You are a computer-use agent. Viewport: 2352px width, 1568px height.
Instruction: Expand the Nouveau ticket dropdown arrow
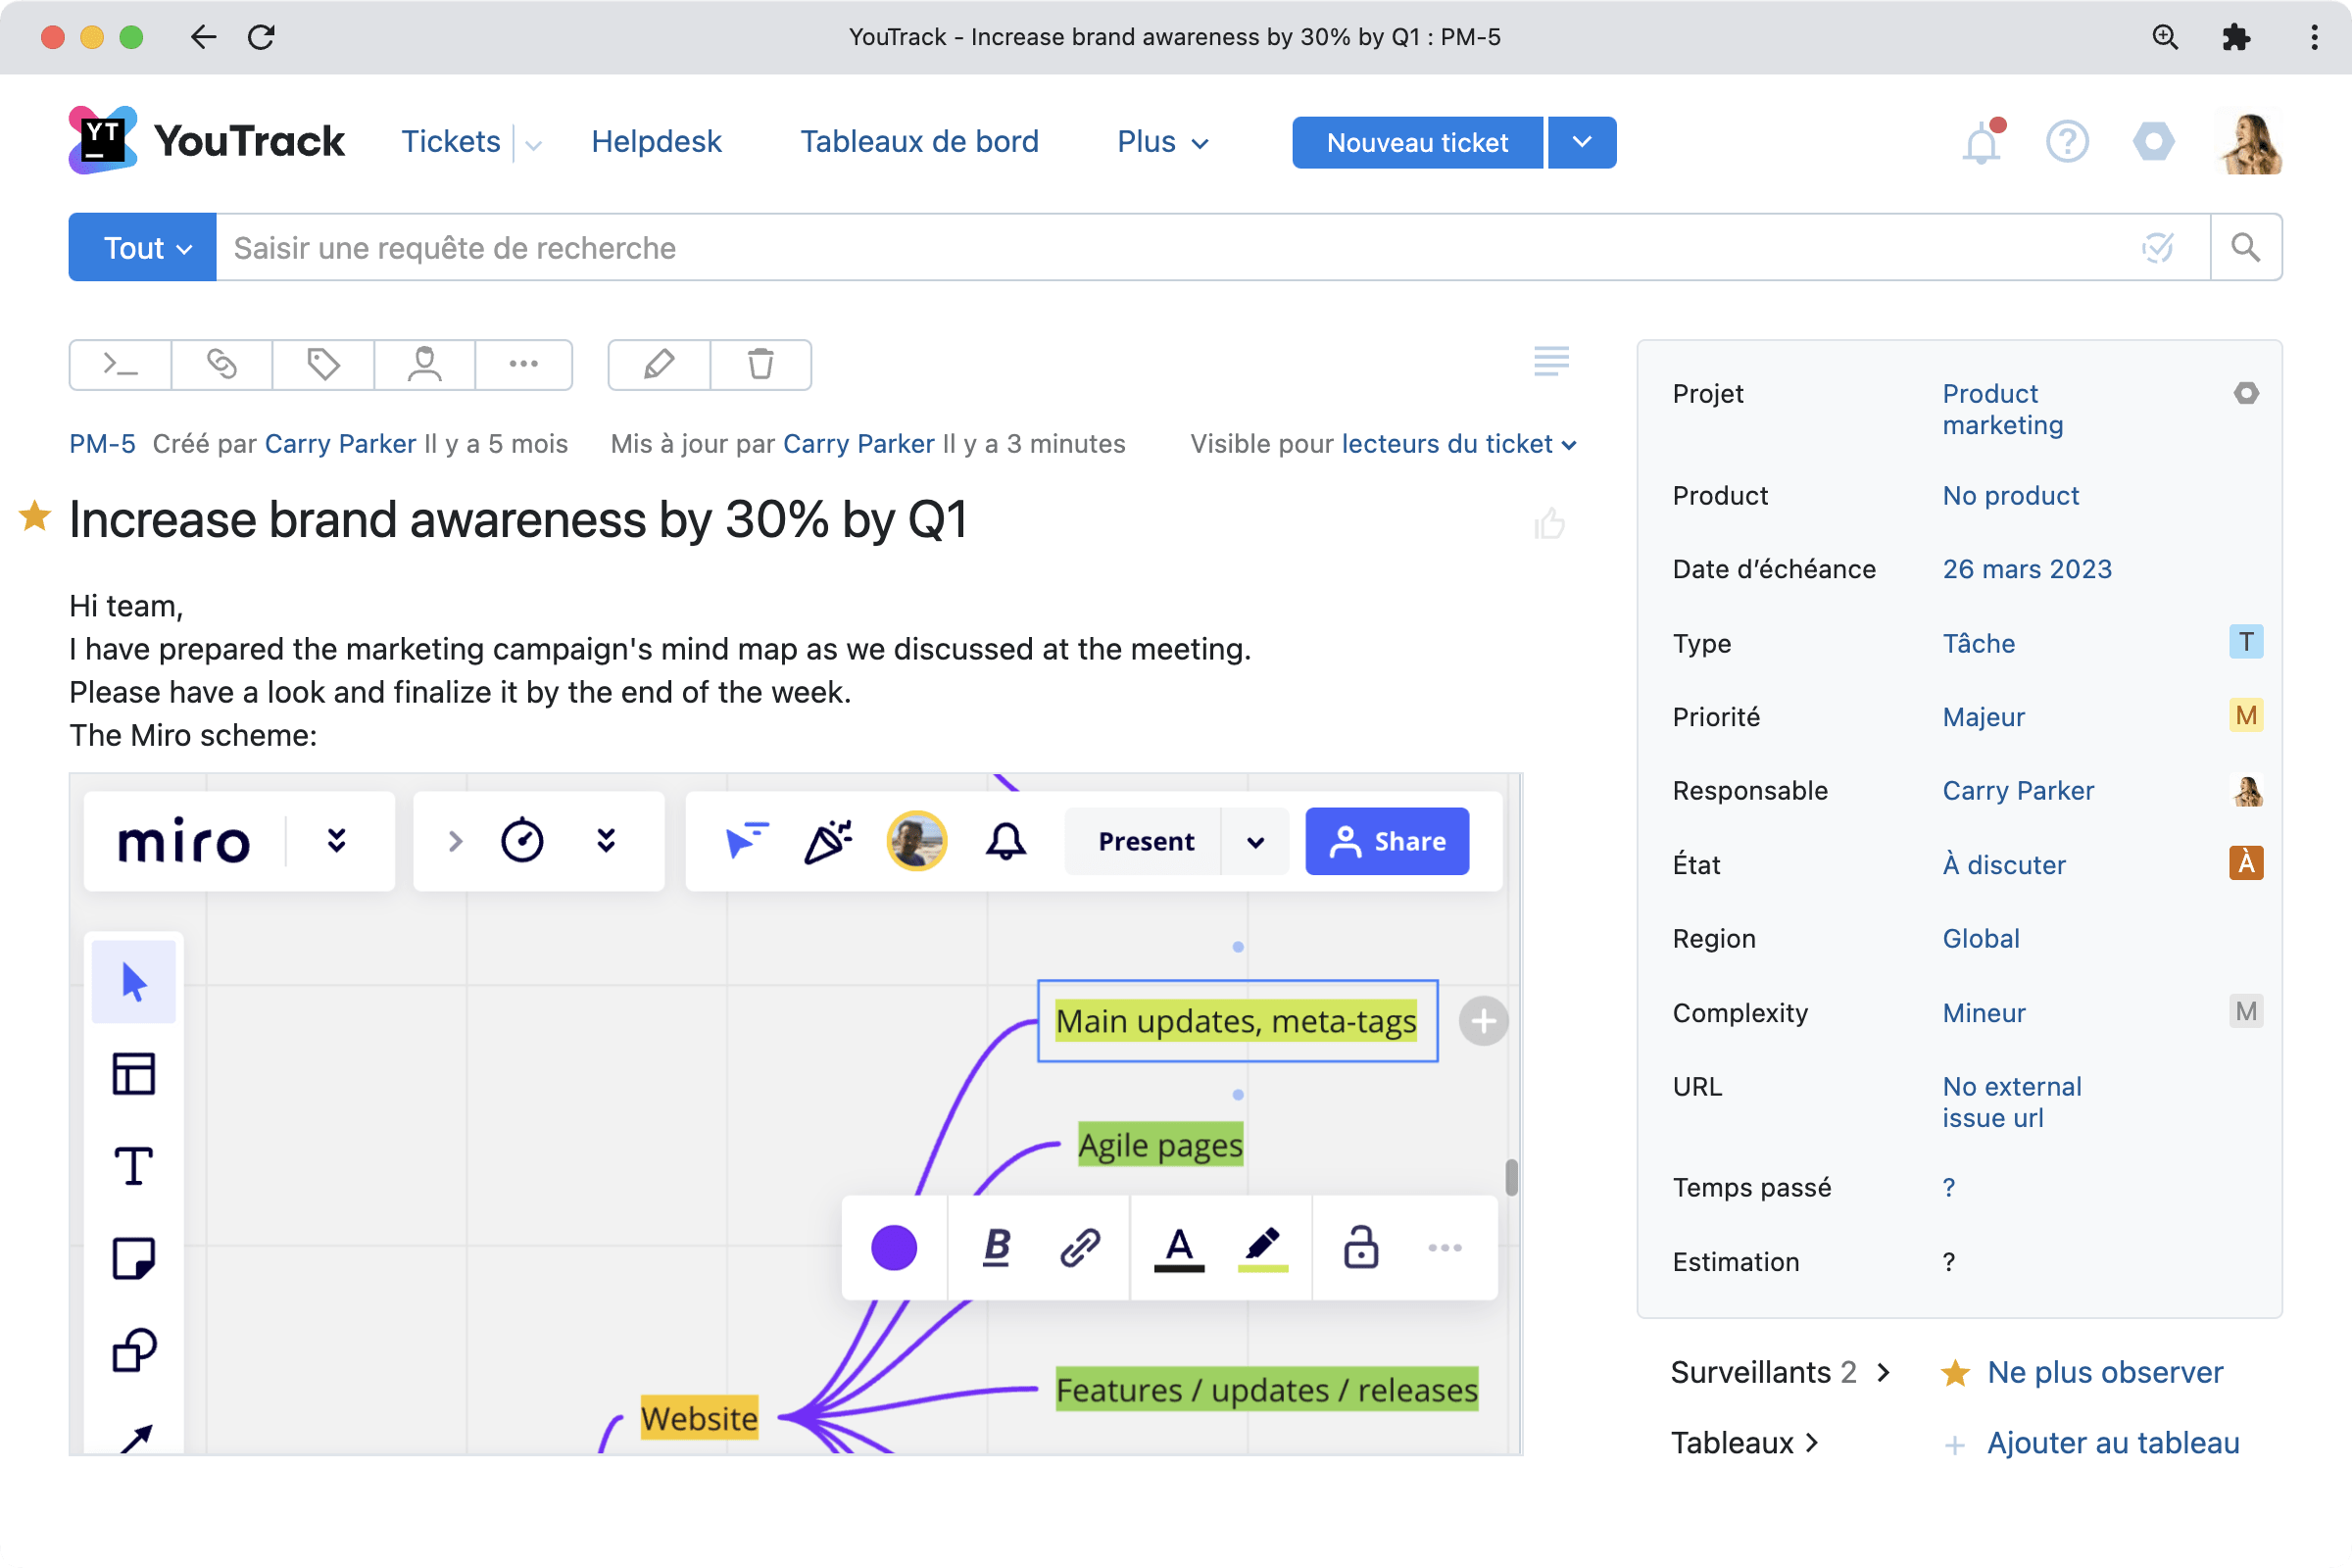[x=1582, y=142]
